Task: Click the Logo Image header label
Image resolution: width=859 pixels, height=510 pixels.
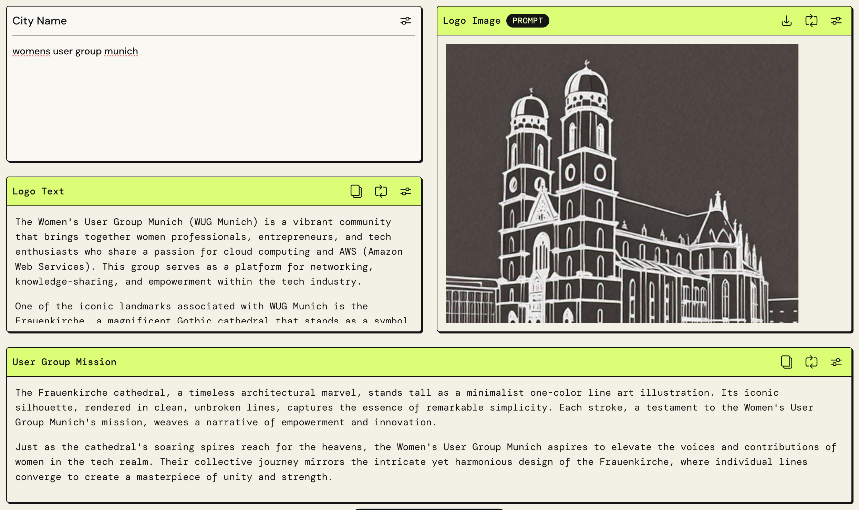Action: coord(471,21)
